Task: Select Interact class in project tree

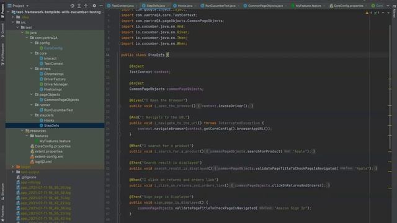Action: [x=50, y=58]
